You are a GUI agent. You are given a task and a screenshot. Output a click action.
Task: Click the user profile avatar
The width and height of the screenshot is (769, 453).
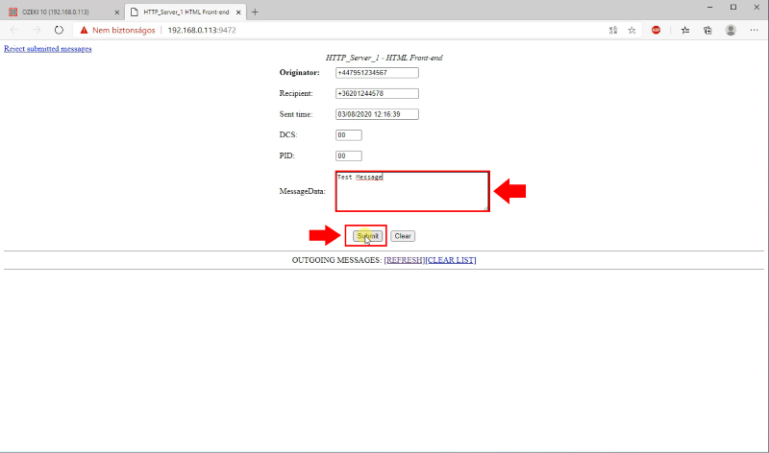731,30
